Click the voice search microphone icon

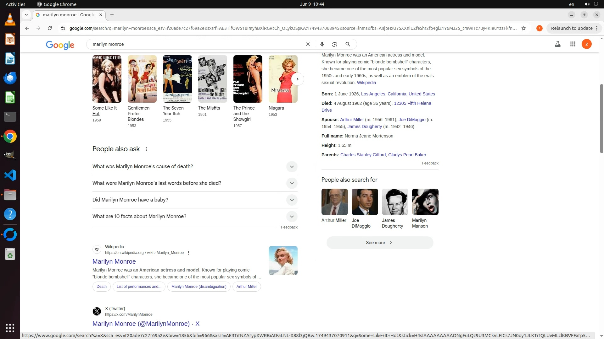coord(322,44)
